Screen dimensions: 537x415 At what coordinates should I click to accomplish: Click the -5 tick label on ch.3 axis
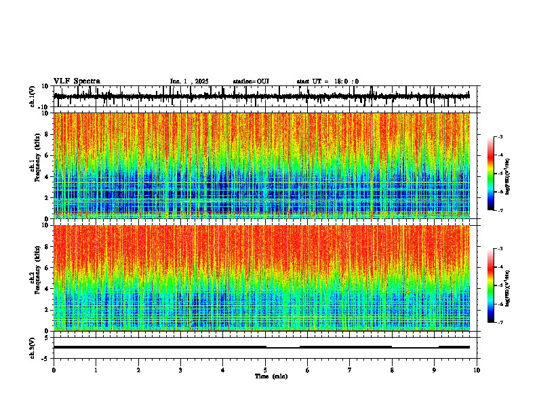point(45,359)
